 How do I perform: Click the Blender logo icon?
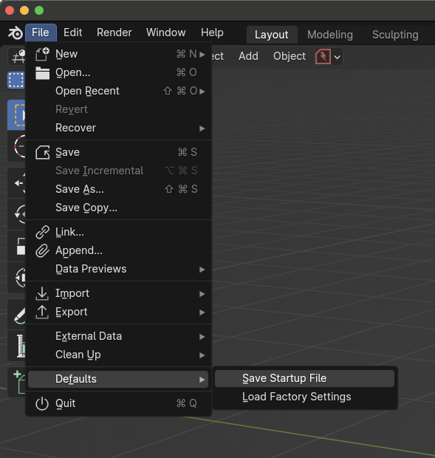(16, 33)
